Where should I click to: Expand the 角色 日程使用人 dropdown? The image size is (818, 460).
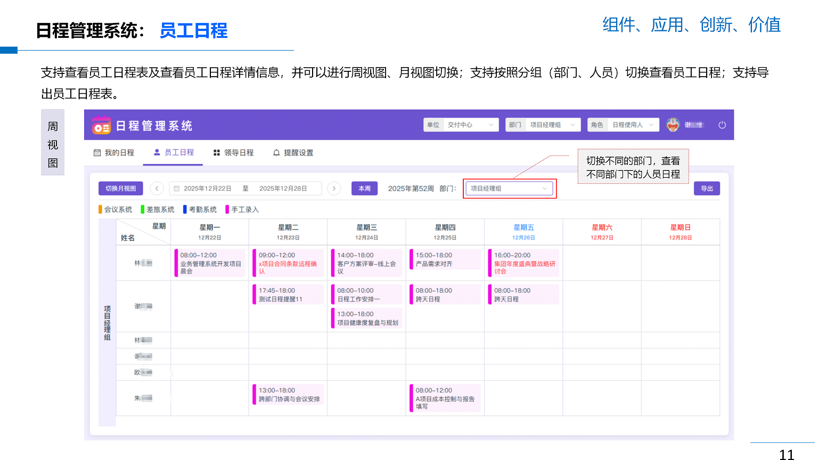[x=623, y=125]
